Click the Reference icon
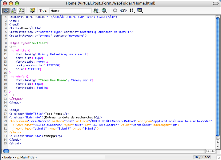 pos(123,10)
